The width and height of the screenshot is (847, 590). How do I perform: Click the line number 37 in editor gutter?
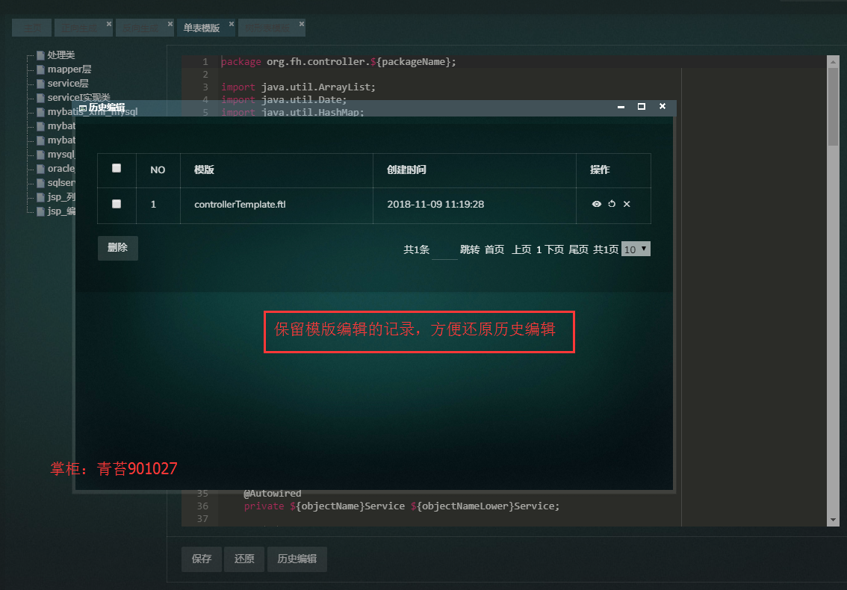click(202, 519)
